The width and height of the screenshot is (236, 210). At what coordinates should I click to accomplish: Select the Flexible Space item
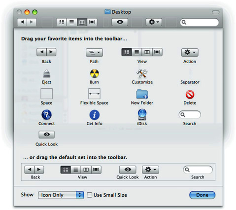tap(94, 94)
